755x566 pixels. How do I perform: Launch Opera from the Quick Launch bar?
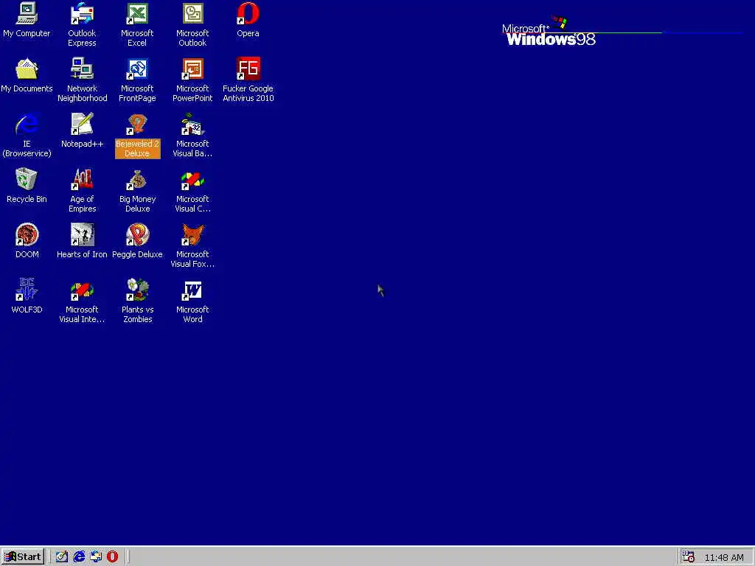113,557
